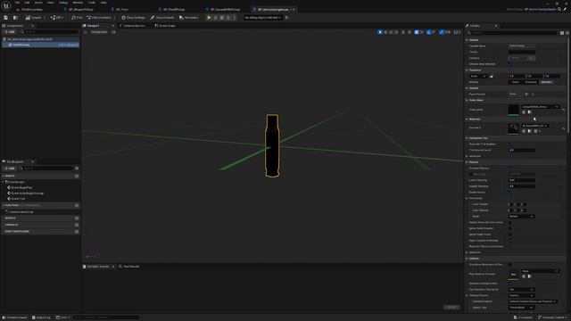This screenshot has height=321, width=571.
Task: Open the Diff tool
Action: (57, 18)
